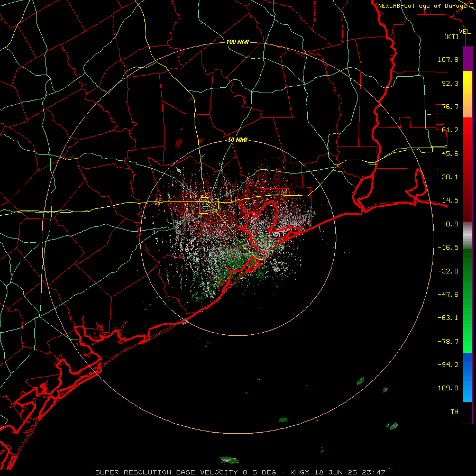Select the -78.7 velocity scale value
Viewport: 476px width, 476px height.
448,342
